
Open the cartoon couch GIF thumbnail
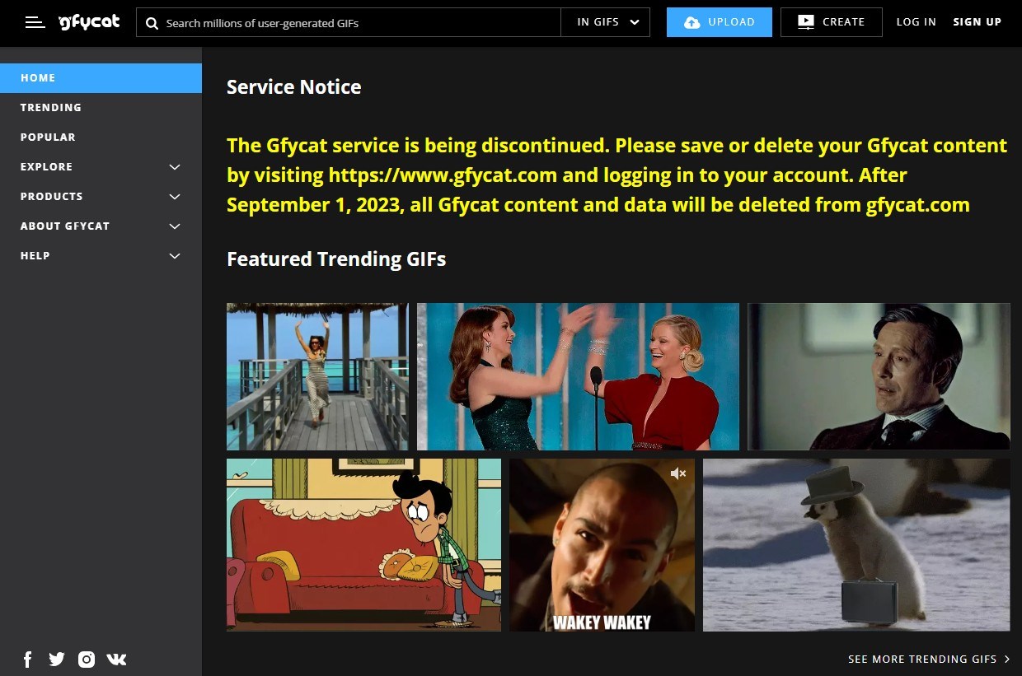363,545
